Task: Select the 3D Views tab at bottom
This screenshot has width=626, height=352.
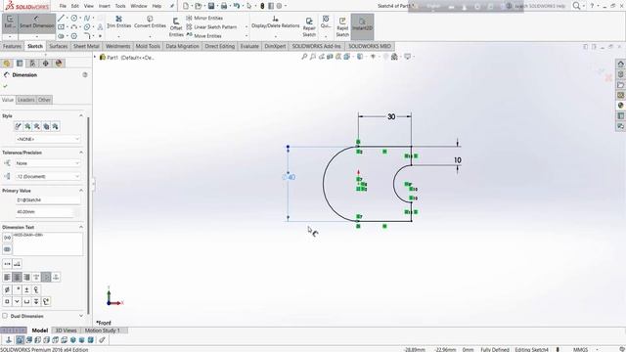Action: click(66, 330)
